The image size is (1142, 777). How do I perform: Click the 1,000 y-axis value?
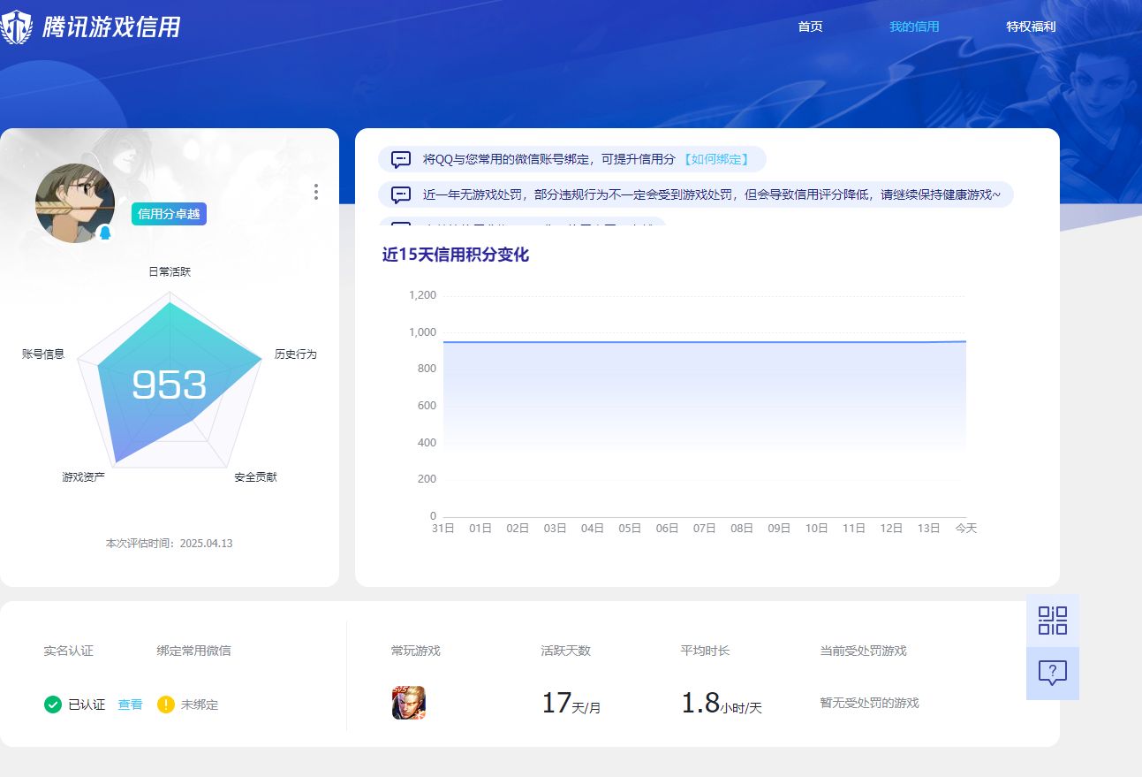pos(422,332)
